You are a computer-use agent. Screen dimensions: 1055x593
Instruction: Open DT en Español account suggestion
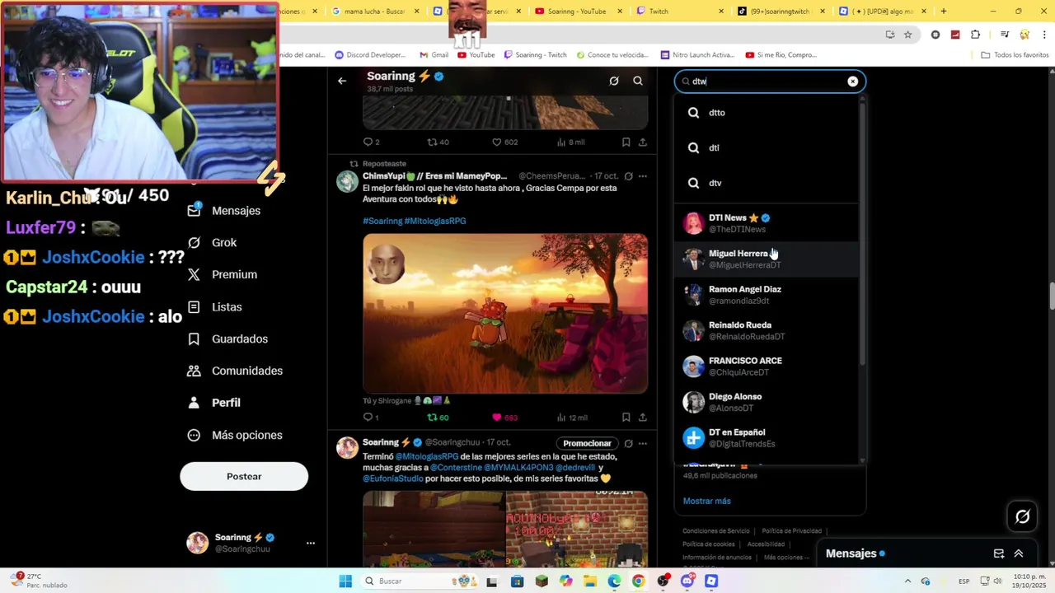[x=767, y=437]
